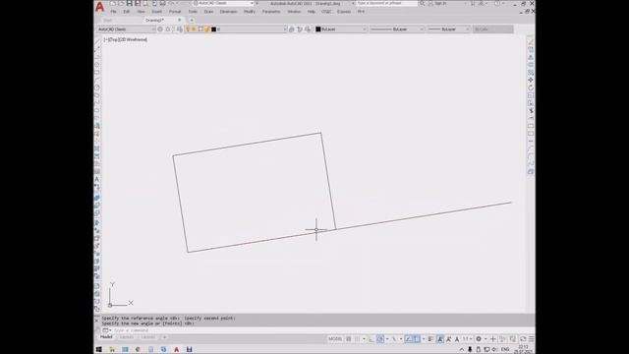Toggle object snap tracking in status bar
Screen dimensions: 629x354
pos(409,339)
